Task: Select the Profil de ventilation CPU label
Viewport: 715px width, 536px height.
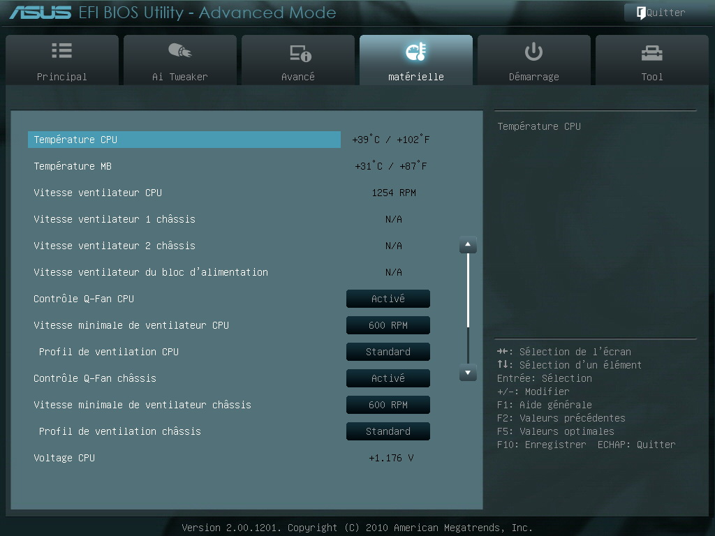Action: click(x=108, y=352)
